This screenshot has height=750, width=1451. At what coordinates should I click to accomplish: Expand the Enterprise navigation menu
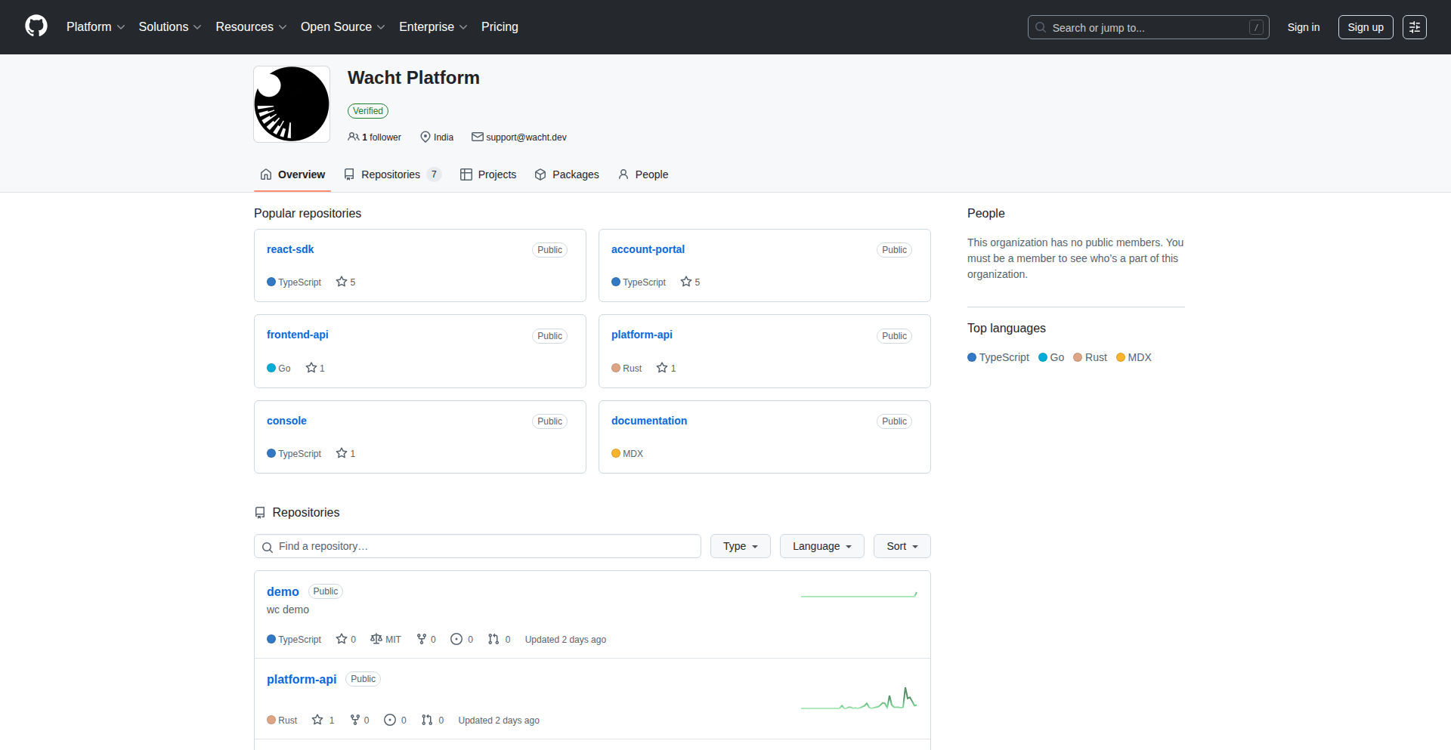click(x=433, y=27)
